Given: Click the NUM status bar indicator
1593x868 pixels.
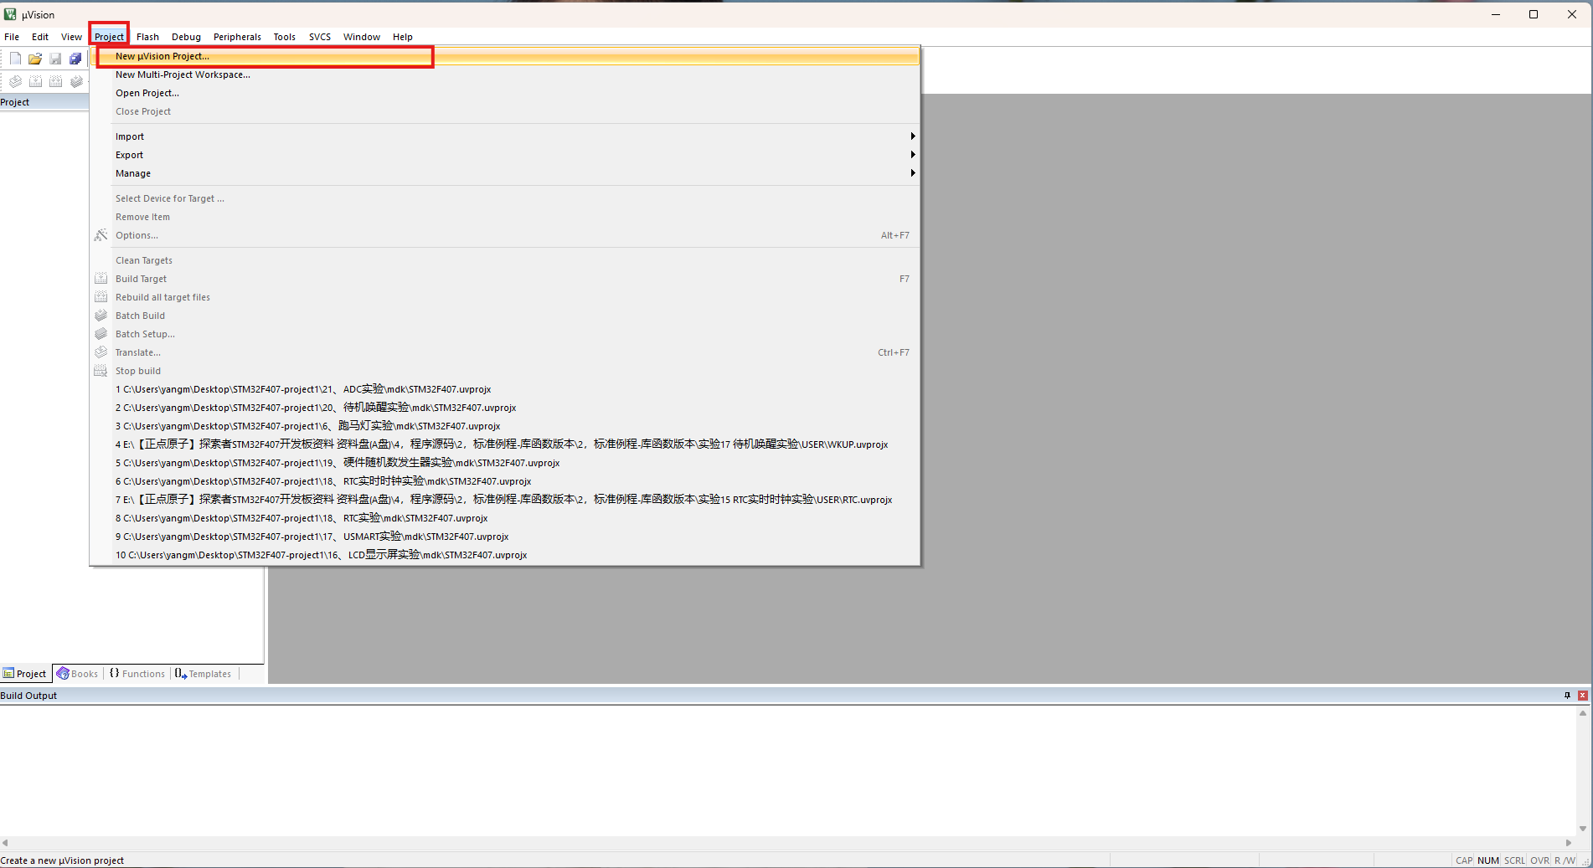Looking at the screenshot, I should (1488, 860).
